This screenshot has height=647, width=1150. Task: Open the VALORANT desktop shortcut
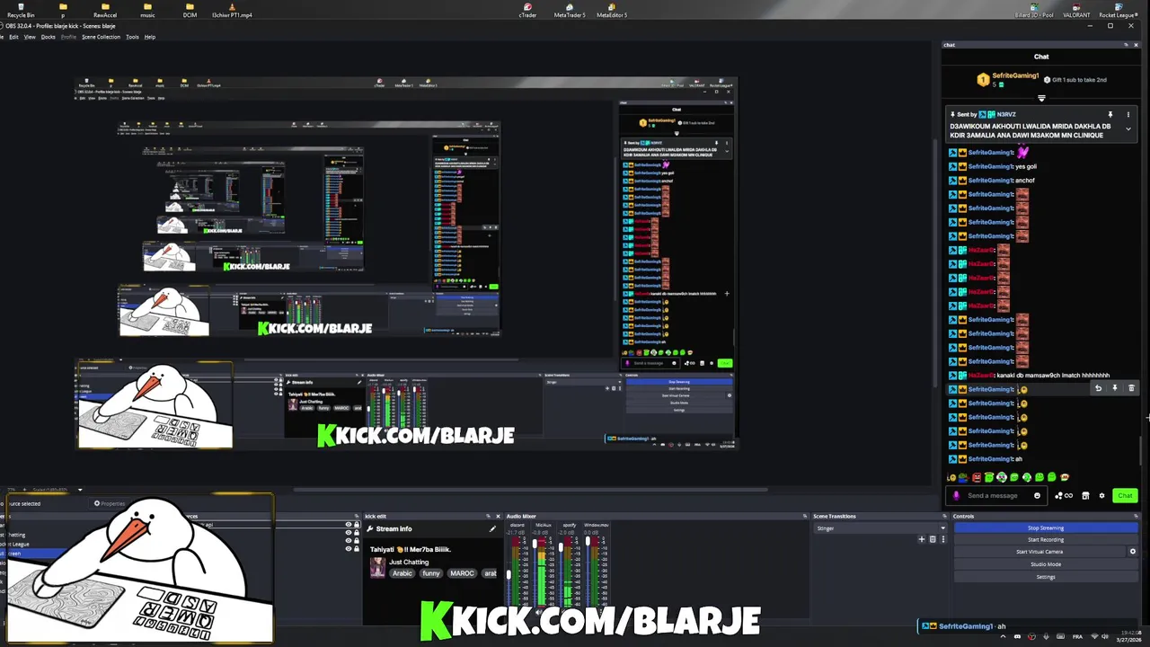pos(1076,10)
